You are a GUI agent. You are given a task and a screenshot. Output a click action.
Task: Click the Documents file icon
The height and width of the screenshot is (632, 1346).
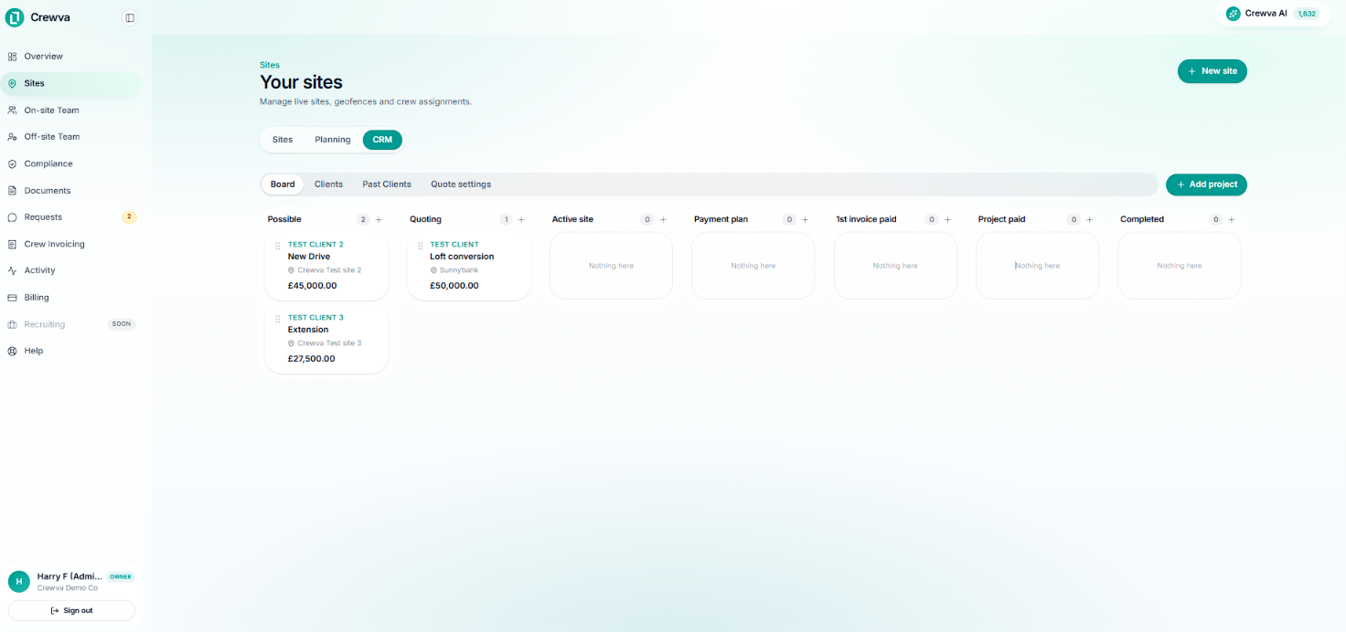(x=13, y=191)
